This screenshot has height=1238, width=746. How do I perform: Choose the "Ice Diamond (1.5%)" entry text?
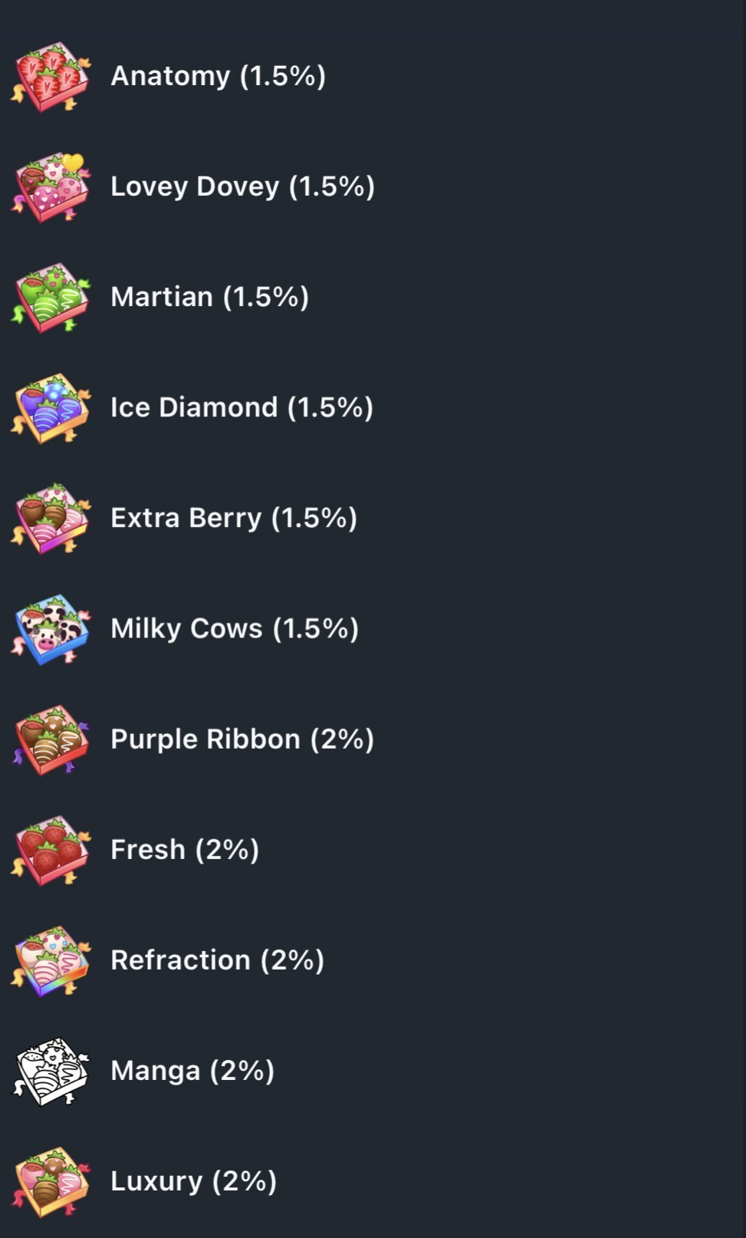[242, 407]
